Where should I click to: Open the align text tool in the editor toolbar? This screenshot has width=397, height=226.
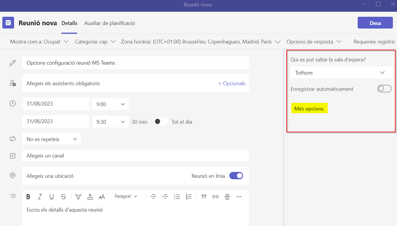(227, 197)
